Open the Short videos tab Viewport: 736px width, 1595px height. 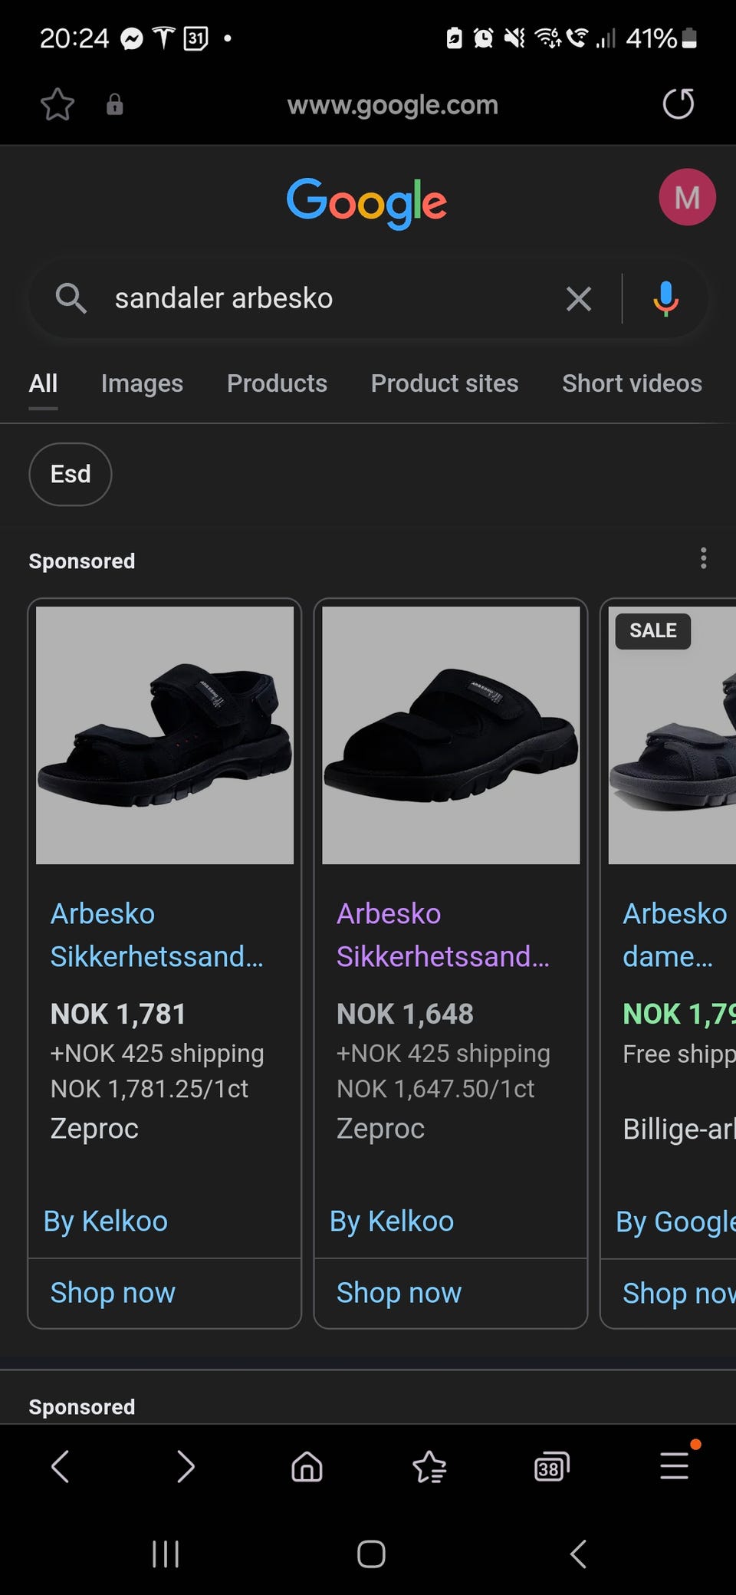click(x=632, y=383)
